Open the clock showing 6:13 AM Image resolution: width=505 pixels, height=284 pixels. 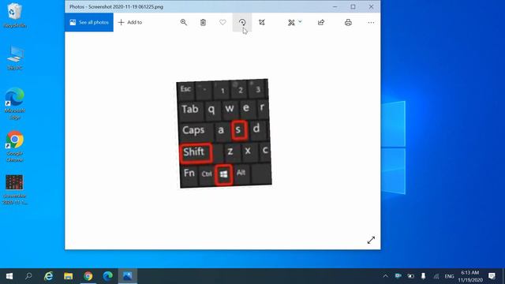[x=470, y=276]
